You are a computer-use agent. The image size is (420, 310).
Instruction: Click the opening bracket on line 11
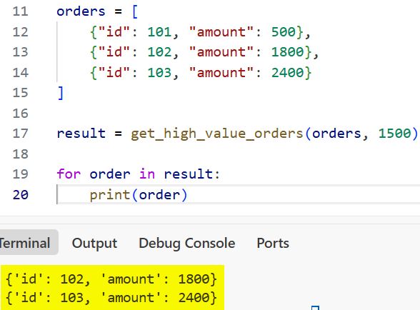point(135,12)
